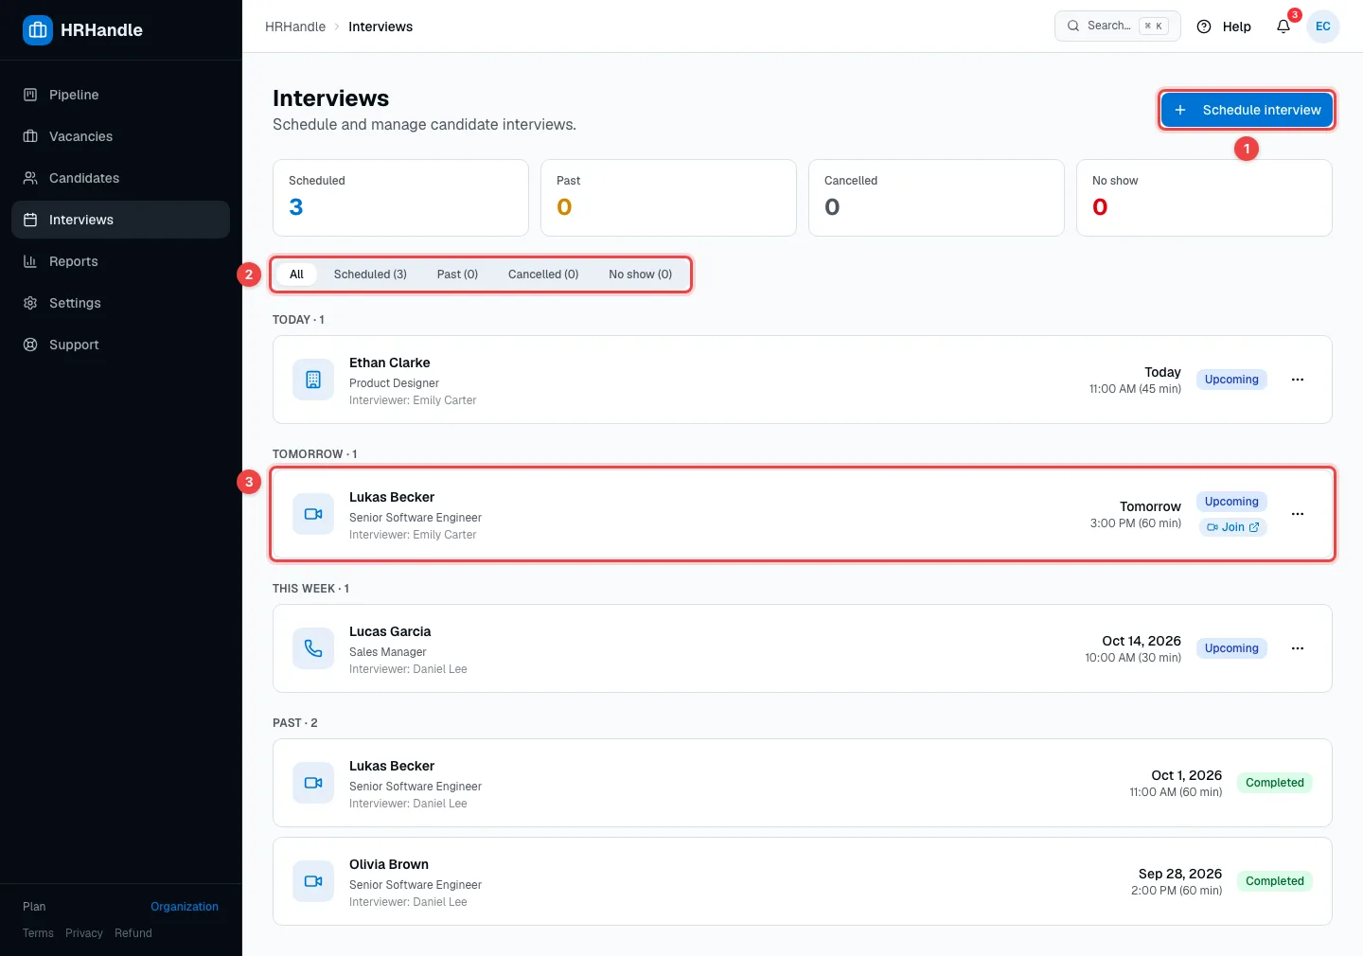
Task: Switch to the No show (0) tab
Action: pyautogui.click(x=641, y=274)
